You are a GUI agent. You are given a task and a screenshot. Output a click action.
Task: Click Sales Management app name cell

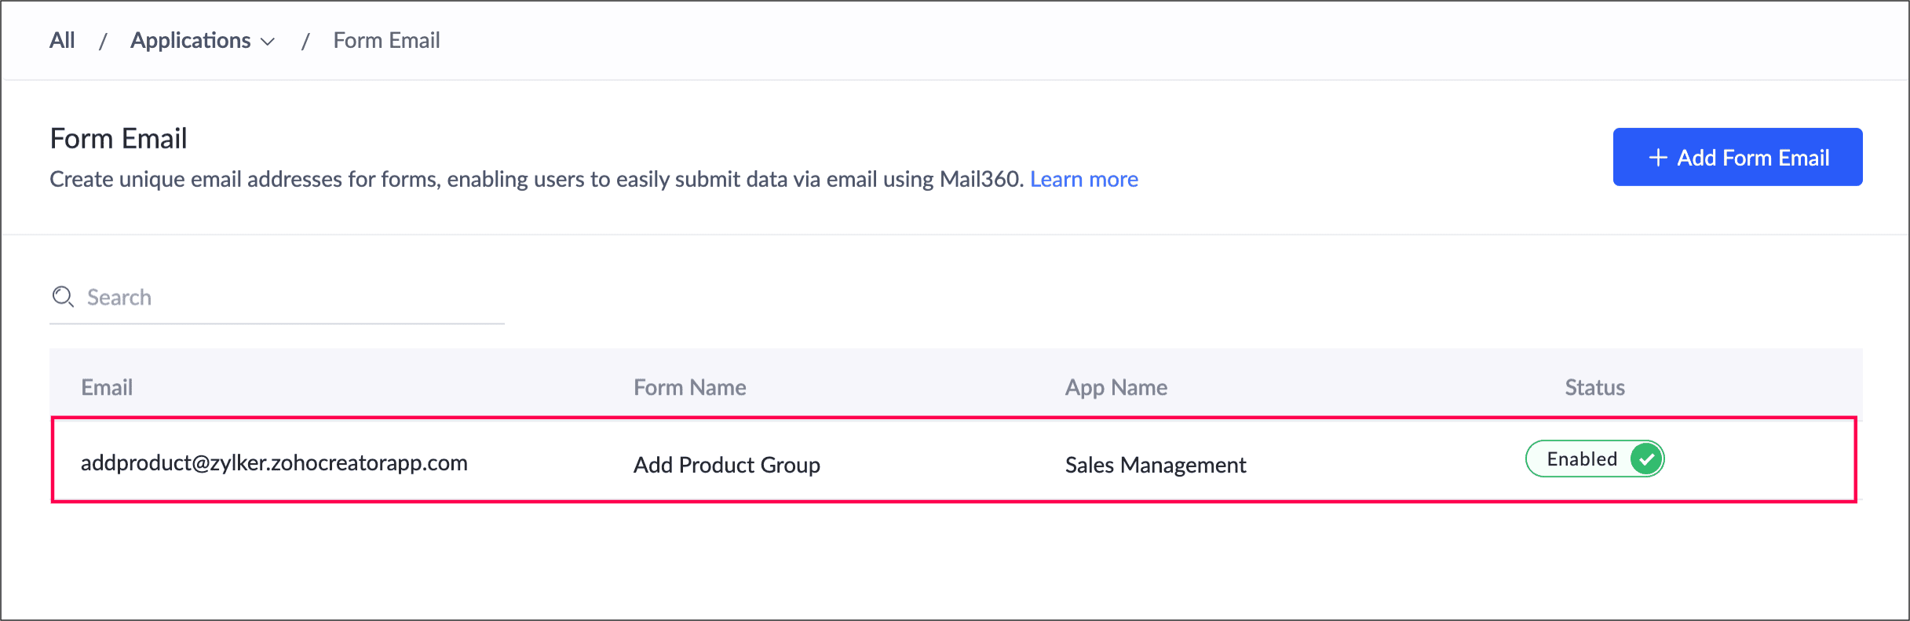(1155, 465)
